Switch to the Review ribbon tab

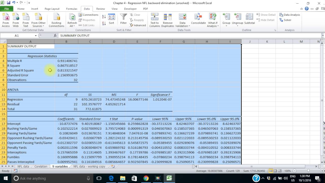[101, 9]
